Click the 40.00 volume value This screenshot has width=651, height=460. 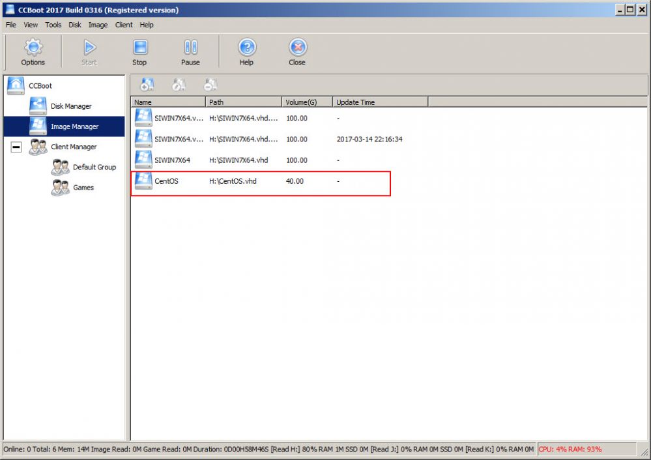click(x=295, y=181)
